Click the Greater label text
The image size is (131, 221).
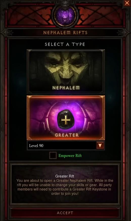click(x=67, y=135)
